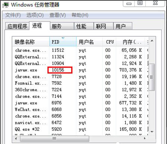Select the 360chrome process row

click(x=81, y=90)
